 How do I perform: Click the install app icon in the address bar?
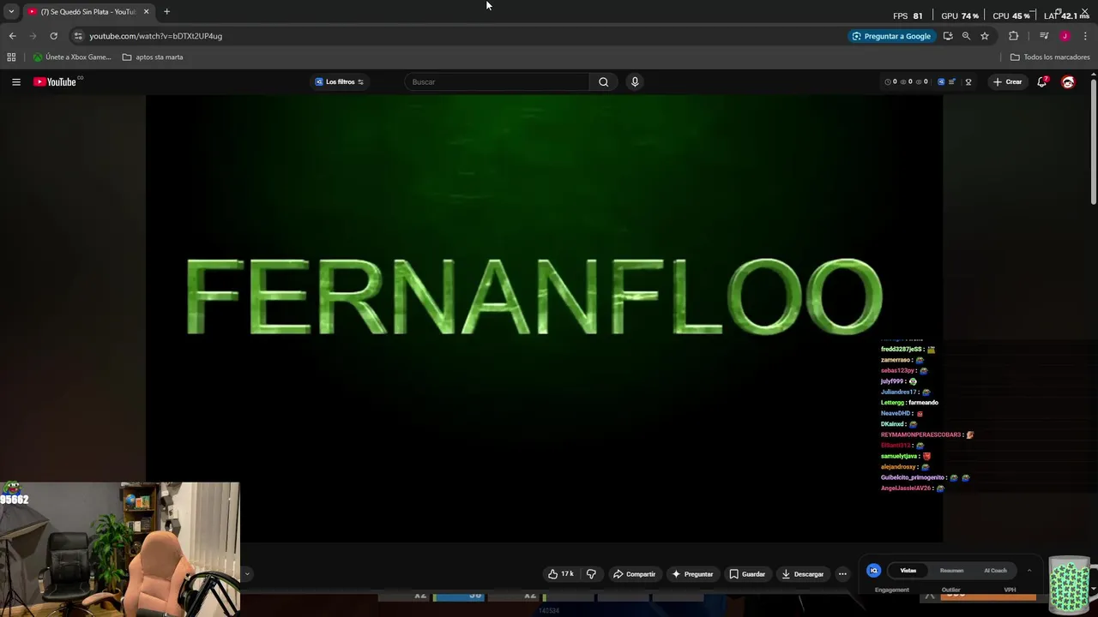[948, 36]
